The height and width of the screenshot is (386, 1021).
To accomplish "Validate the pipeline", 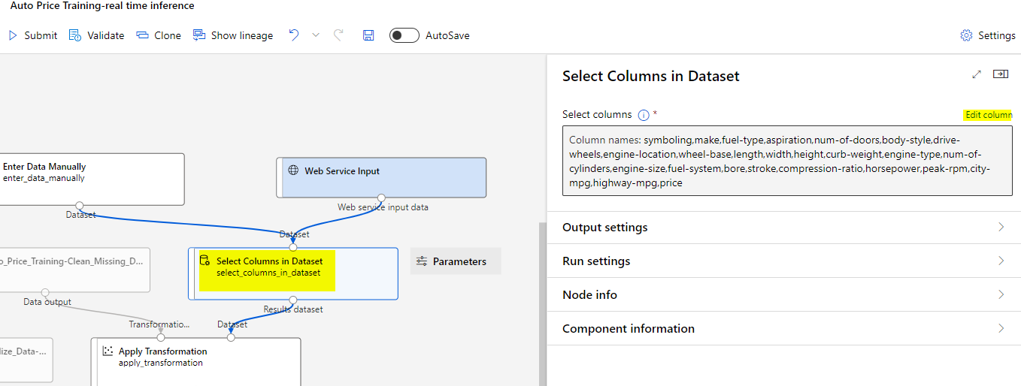I will (96, 35).
